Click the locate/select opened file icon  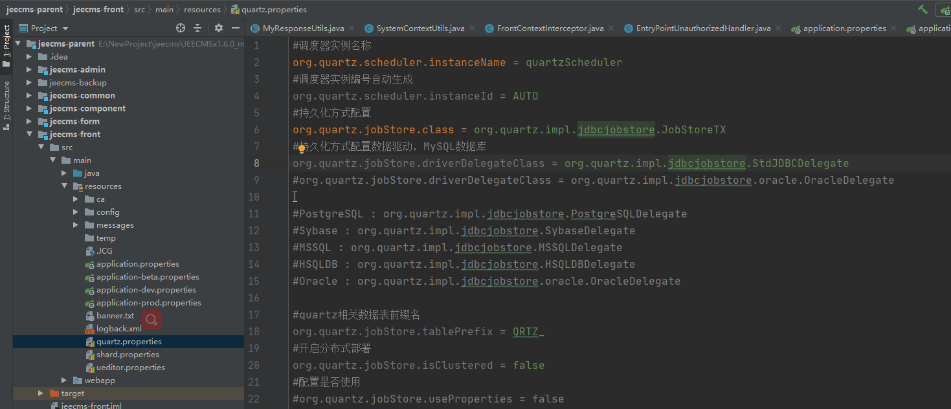click(181, 28)
